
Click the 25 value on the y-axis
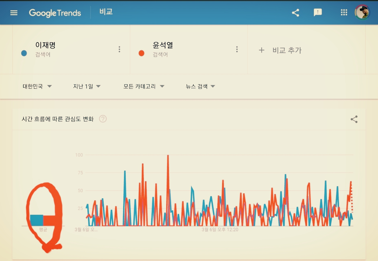80,209
